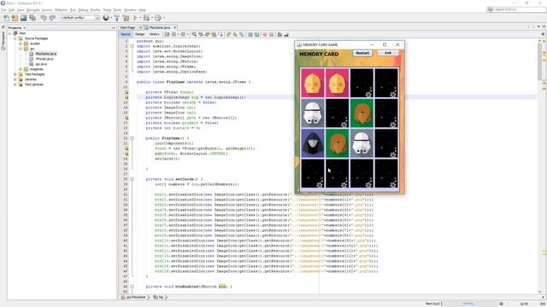Click the red Stop Macro Recording icon
This screenshot has height=307, width=547.
(265, 34)
